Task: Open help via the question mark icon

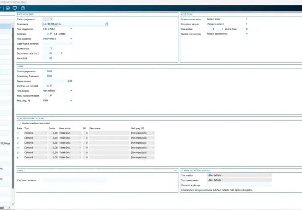Action: tap(23, 8)
